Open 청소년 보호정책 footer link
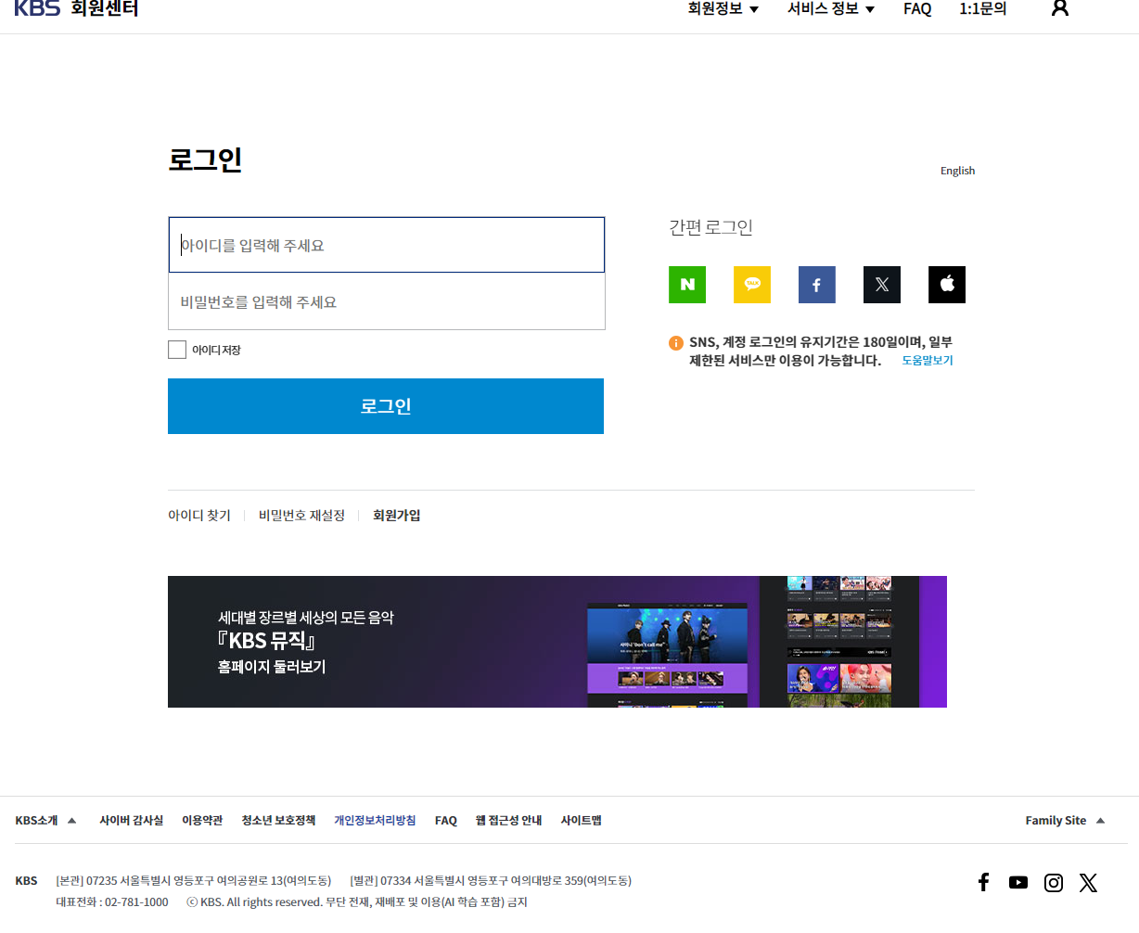The height and width of the screenshot is (933, 1139). coord(278,821)
